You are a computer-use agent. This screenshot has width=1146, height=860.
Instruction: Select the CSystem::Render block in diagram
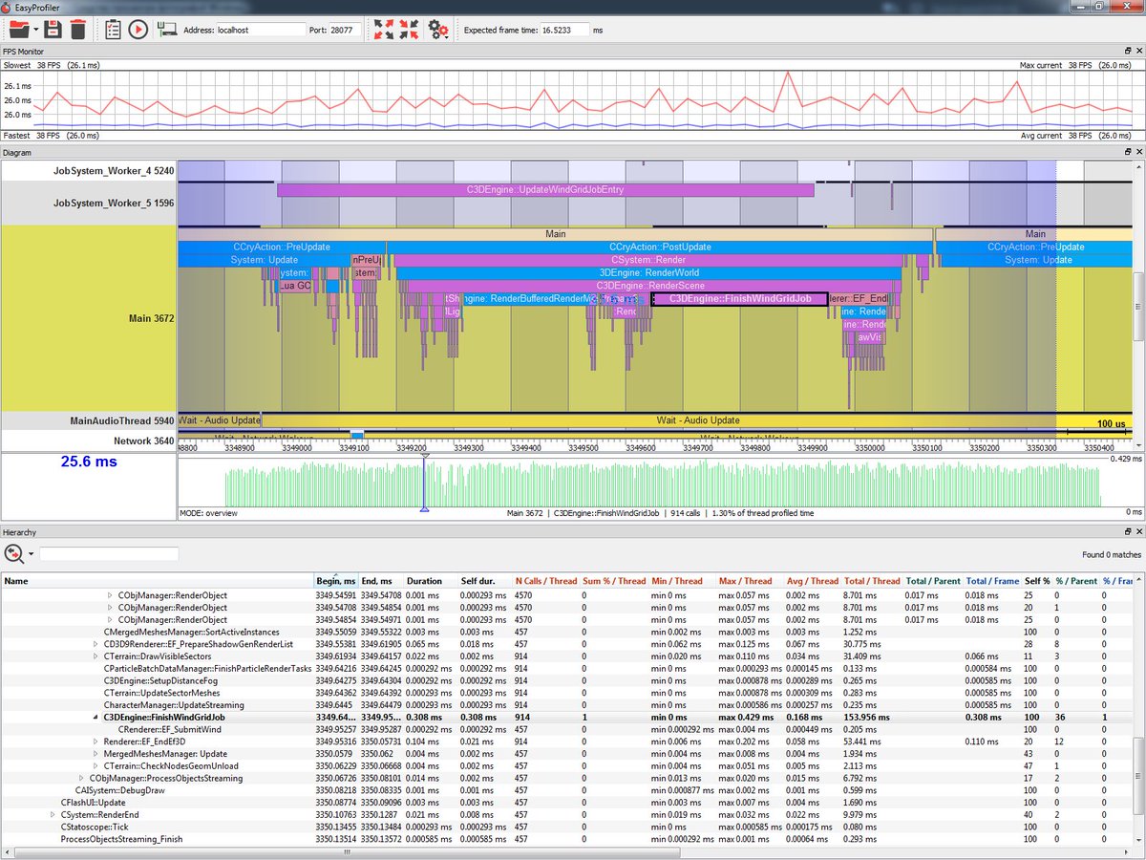click(647, 259)
